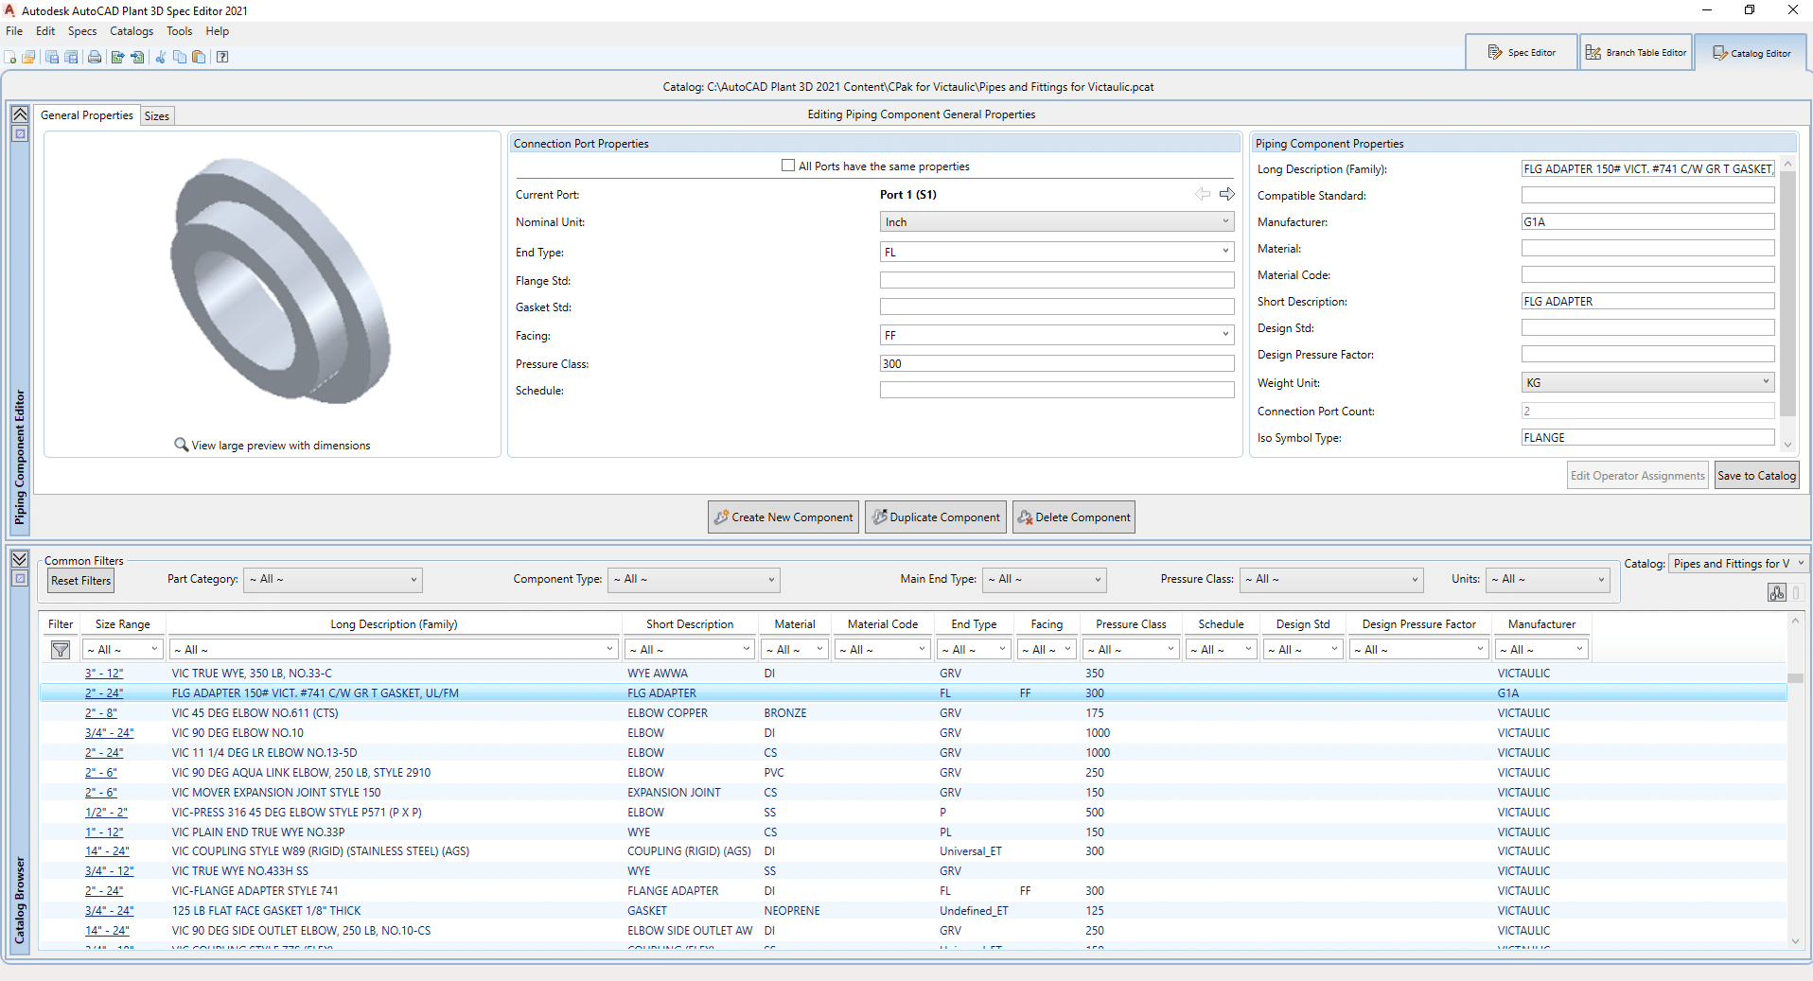
Task: Click the magnifier for large preview
Action: tap(181, 445)
